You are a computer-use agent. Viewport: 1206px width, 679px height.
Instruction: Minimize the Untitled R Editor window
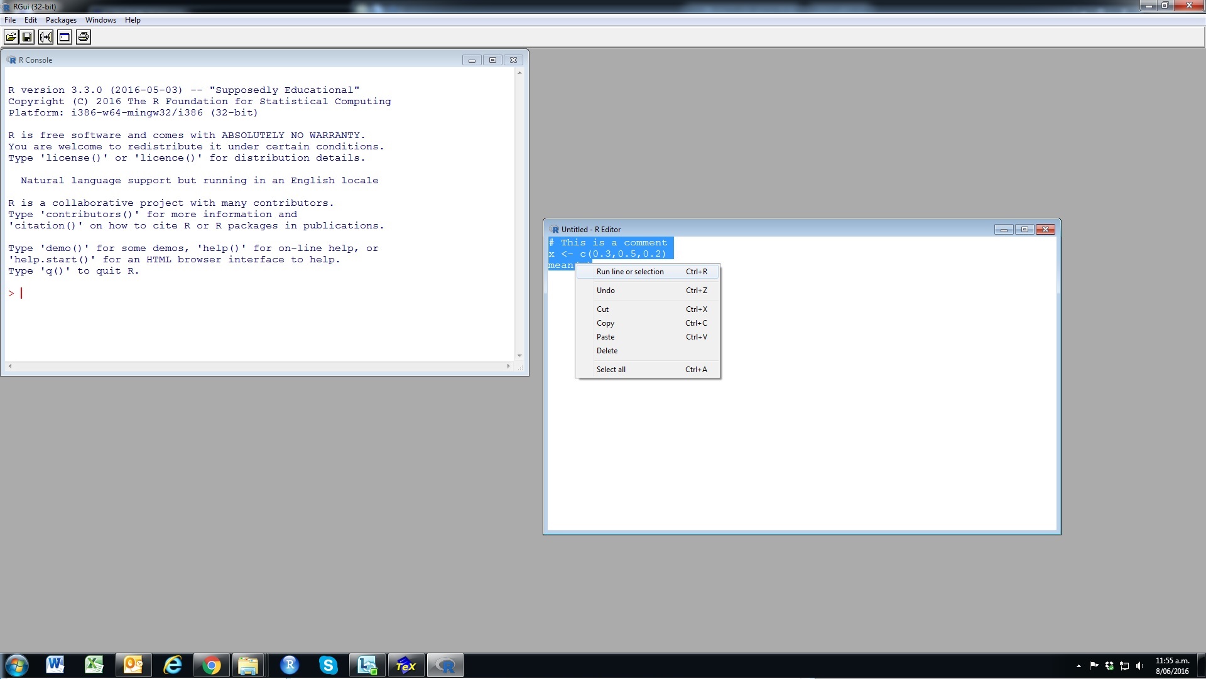(x=1004, y=230)
